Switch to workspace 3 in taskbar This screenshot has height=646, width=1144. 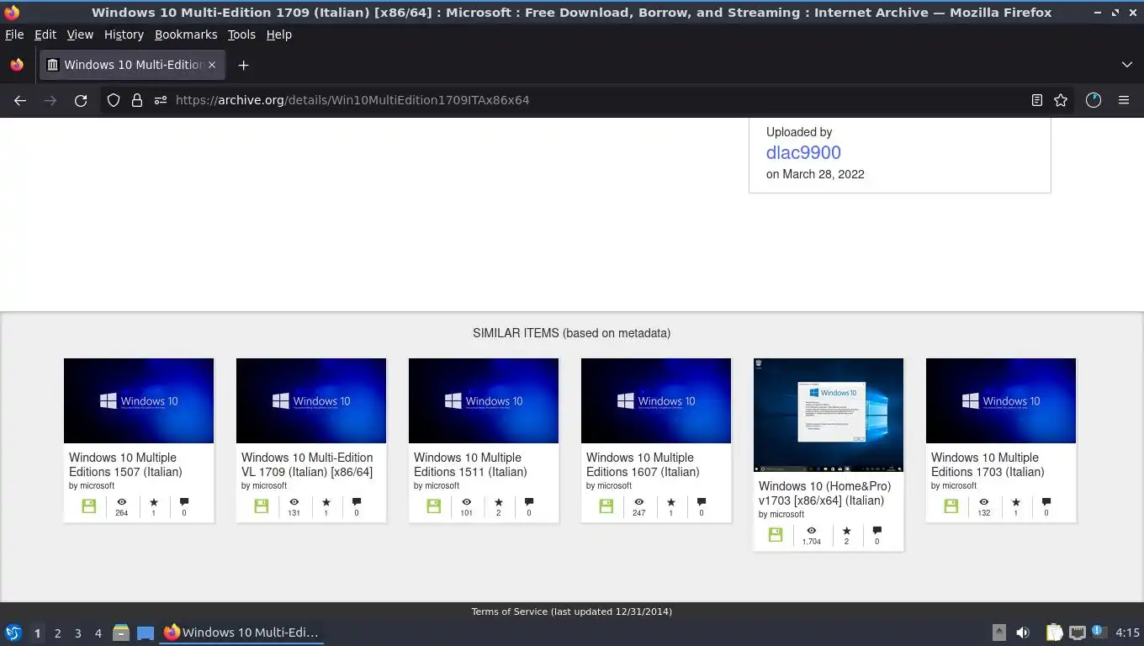77,633
